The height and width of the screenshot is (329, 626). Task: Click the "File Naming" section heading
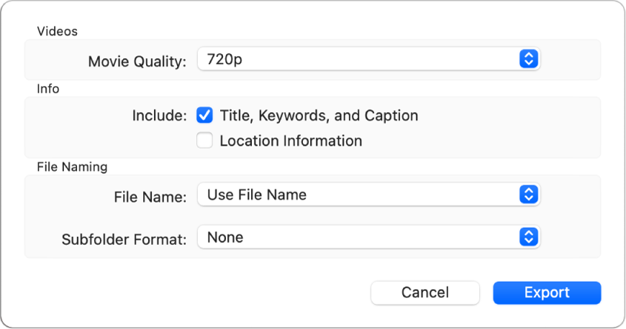click(72, 167)
